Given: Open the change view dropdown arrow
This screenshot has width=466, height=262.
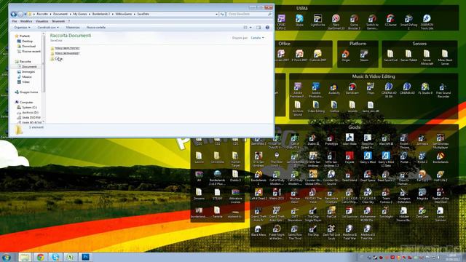Looking at the screenshot, I should pyautogui.click(x=250, y=28).
